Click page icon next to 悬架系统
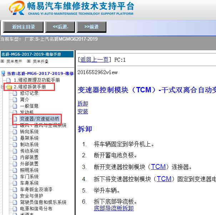The height and width of the screenshot is (215, 216). (15, 138)
